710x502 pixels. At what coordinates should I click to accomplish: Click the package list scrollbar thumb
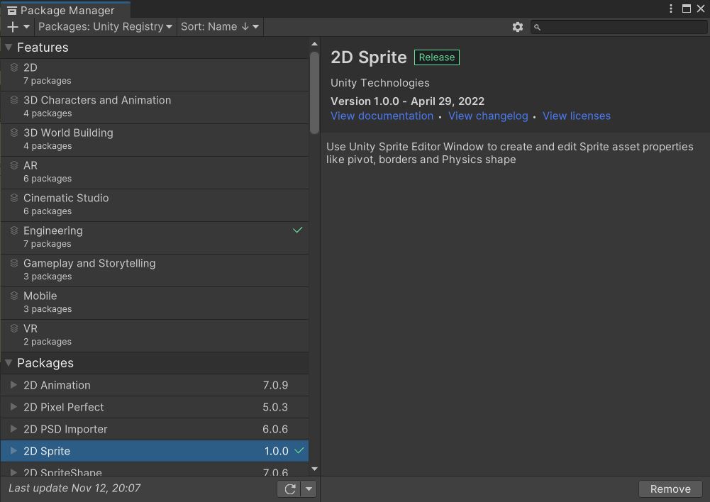314,93
